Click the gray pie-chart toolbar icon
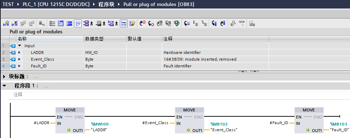This screenshot has width=350, height=138. coord(233,23)
